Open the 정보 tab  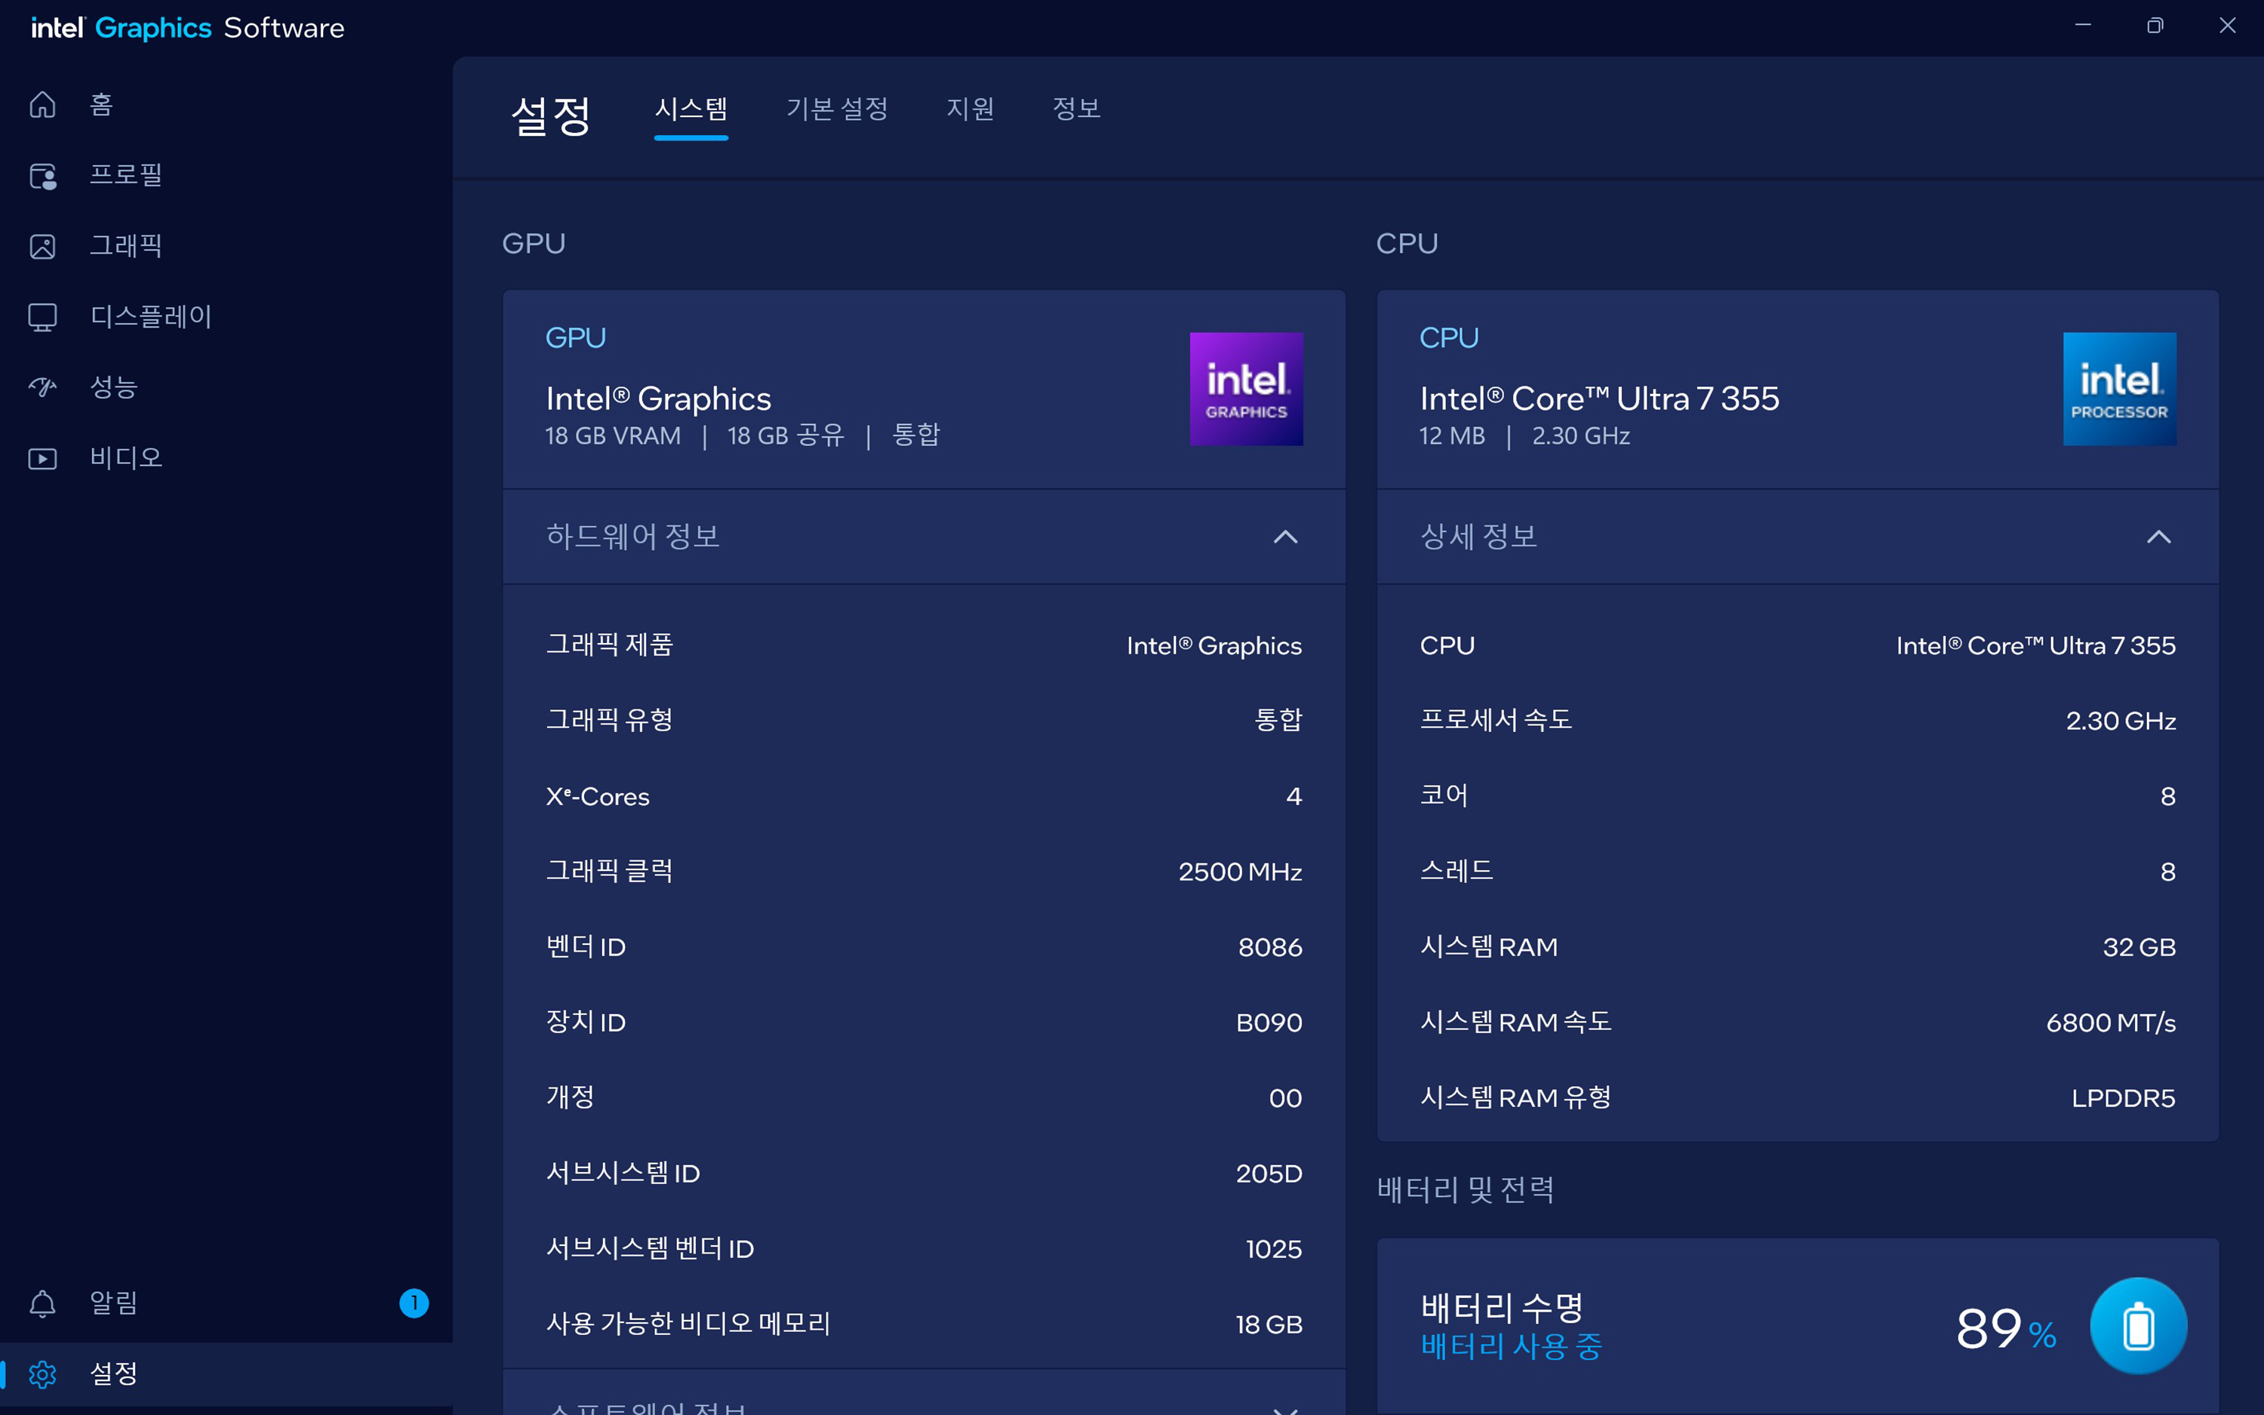(1076, 109)
